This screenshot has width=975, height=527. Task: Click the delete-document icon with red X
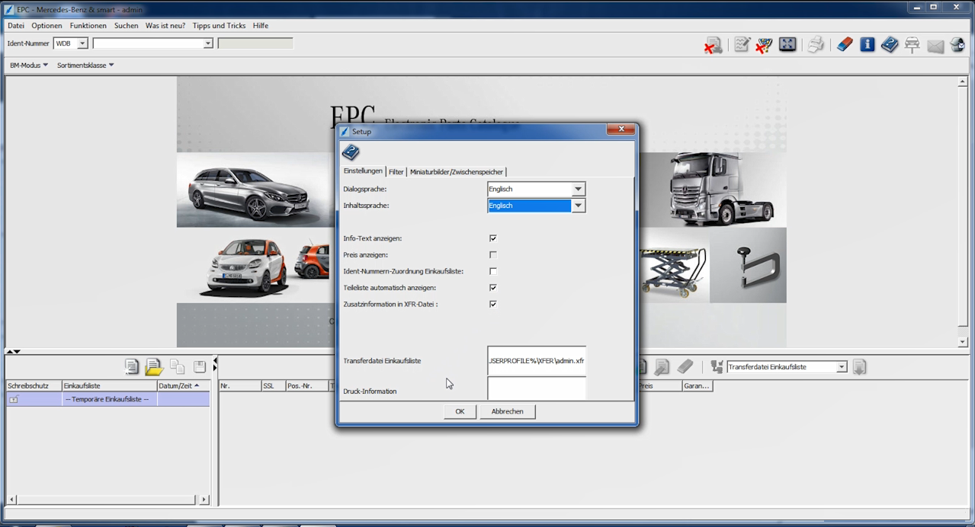(x=714, y=46)
